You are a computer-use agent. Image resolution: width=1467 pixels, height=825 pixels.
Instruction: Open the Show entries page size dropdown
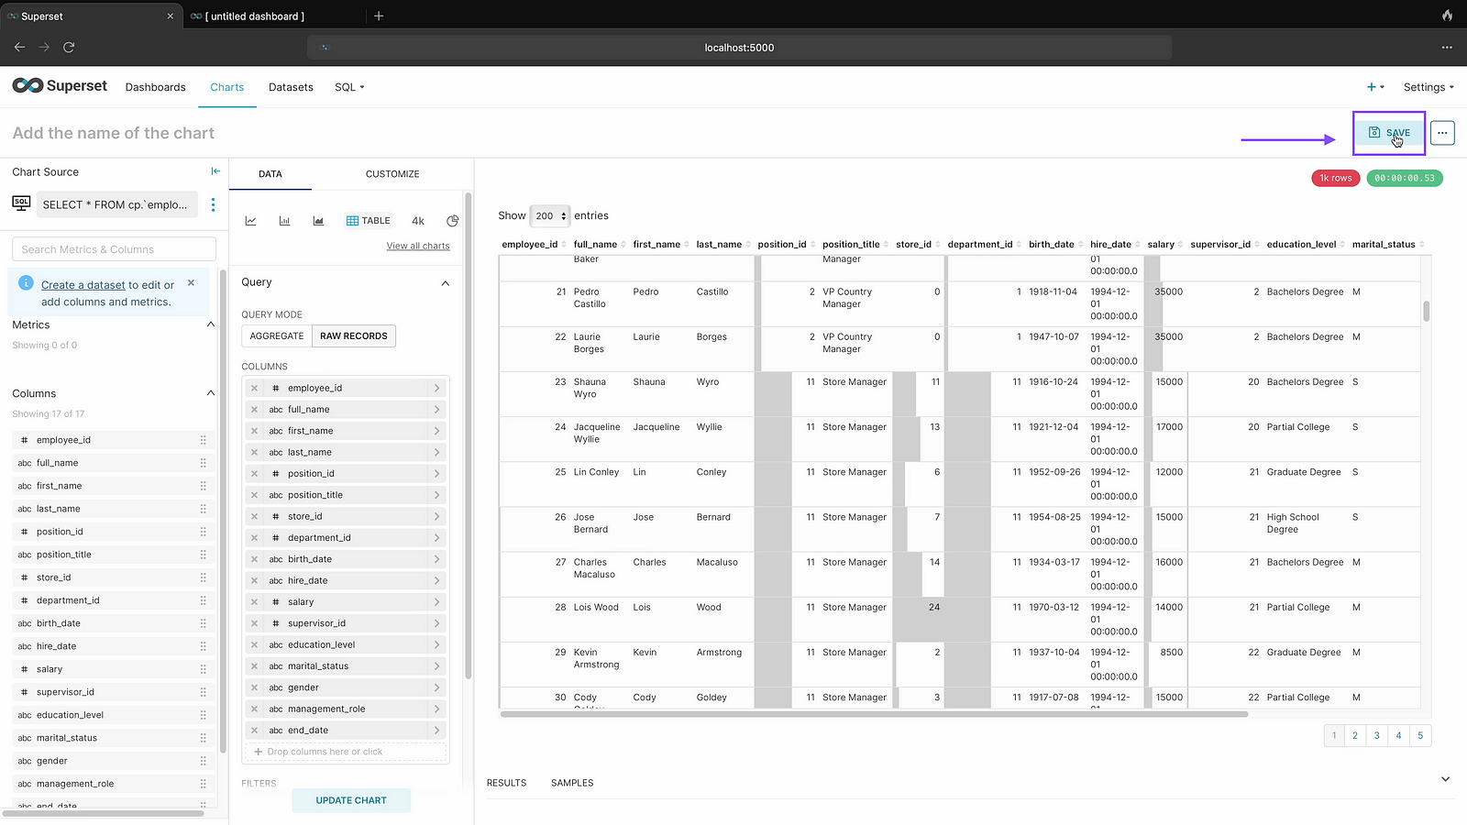point(550,216)
